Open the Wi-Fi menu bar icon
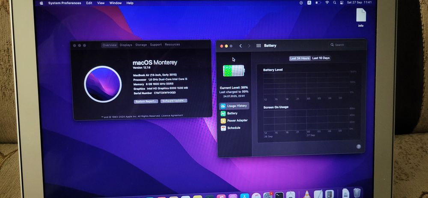The width and height of the screenshot is (428, 198). point(327,3)
